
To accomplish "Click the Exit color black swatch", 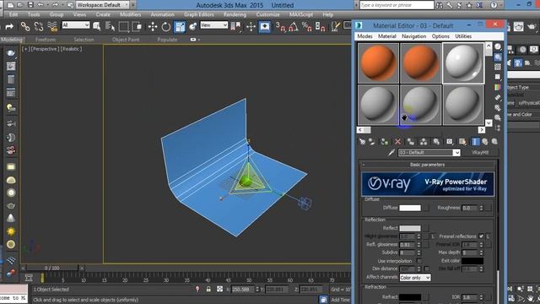I will click(x=472, y=261).
